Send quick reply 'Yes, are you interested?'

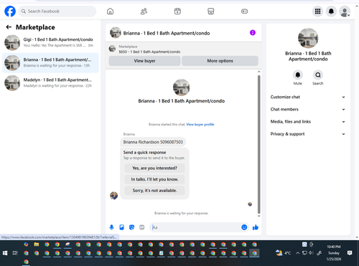coord(154,168)
